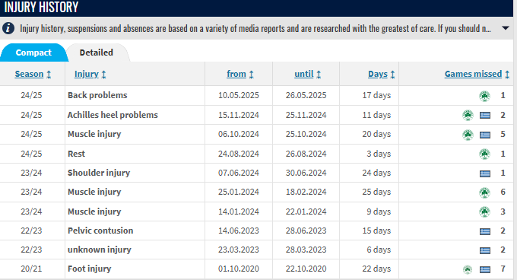The width and height of the screenshot is (517, 280).
Task: Click Greece flag in unknown injury row
Action: pos(485,250)
